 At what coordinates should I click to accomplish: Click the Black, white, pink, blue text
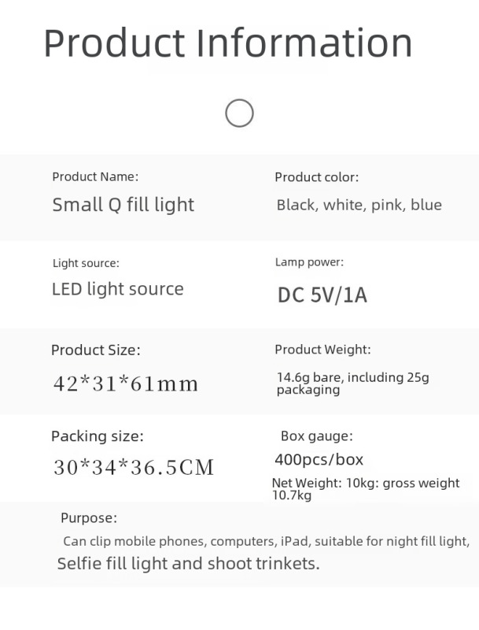(359, 206)
